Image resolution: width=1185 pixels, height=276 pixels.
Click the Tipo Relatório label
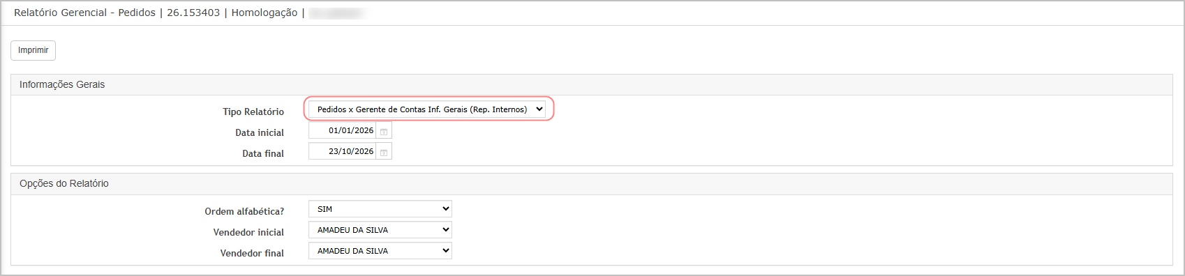pyautogui.click(x=253, y=112)
